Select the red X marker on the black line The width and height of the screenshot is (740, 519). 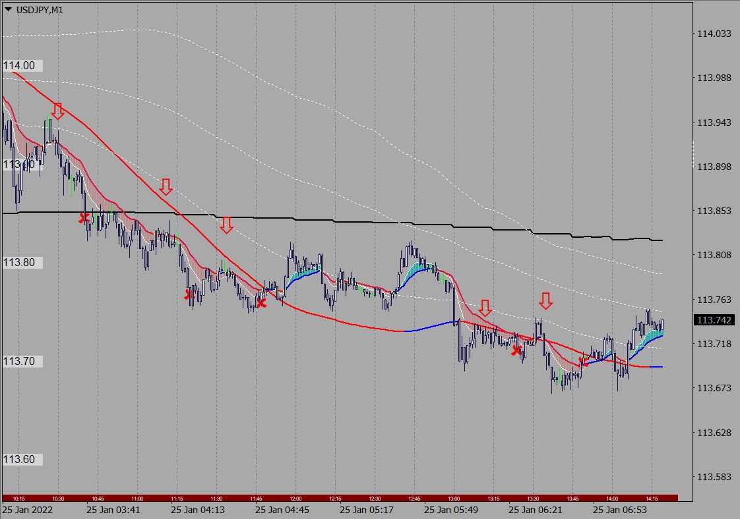84,218
